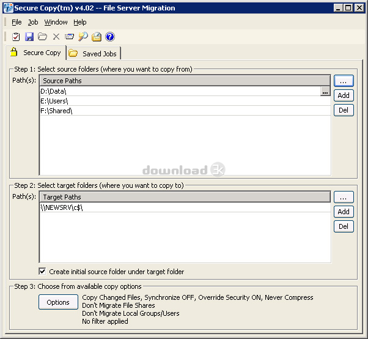This screenshot has height=339, width=368.
Task: Click the delete X icon in the toolbar
Action: click(56, 37)
